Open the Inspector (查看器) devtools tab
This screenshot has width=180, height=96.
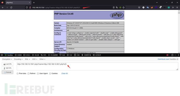(18, 55)
